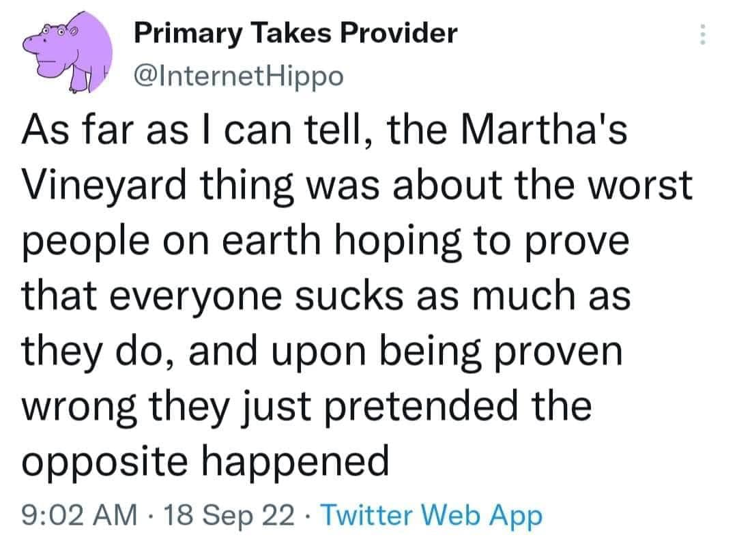This screenshot has width=737, height=548.
Task: Click the purple hippo profile avatar
Action: coord(67,53)
